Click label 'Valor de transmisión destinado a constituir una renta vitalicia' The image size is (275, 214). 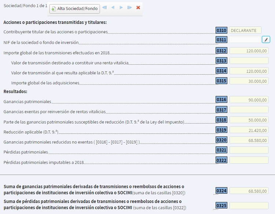[70, 63]
